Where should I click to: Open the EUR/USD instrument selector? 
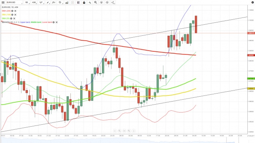point(14,2)
